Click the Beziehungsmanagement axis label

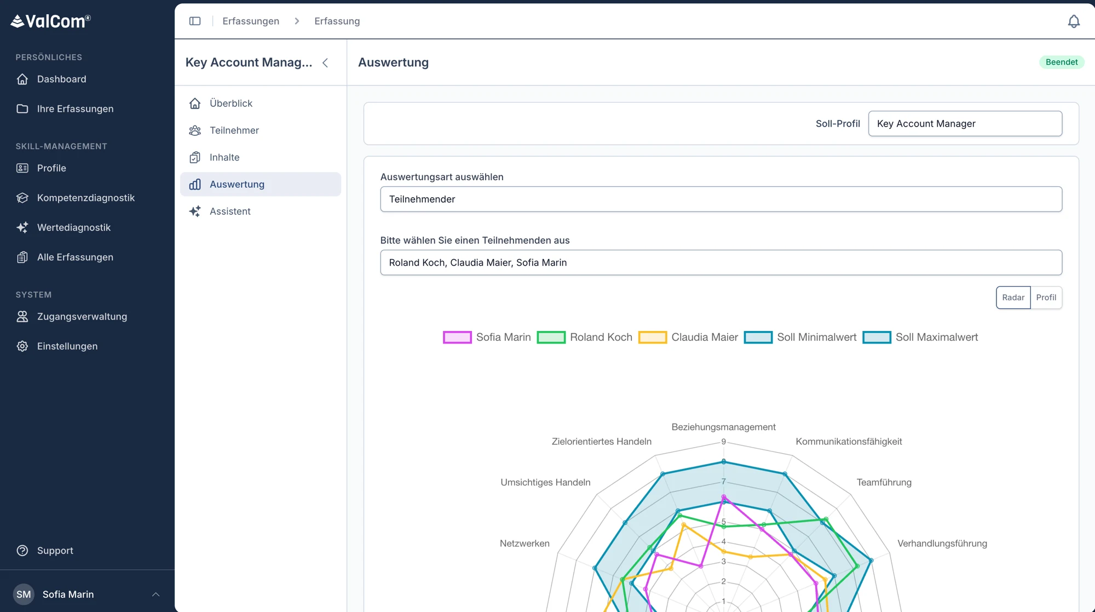pyautogui.click(x=723, y=427)
